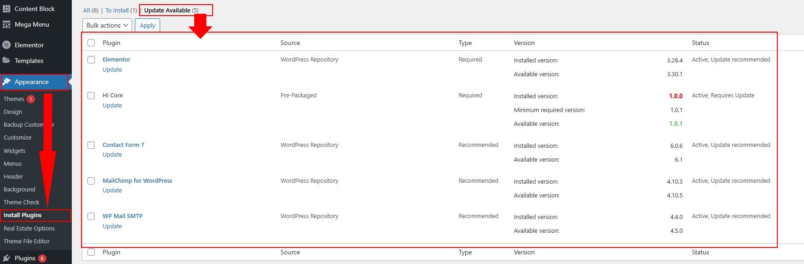
Task: Click Update link under Contact Form 7
Action: click(x=112, y=155)
